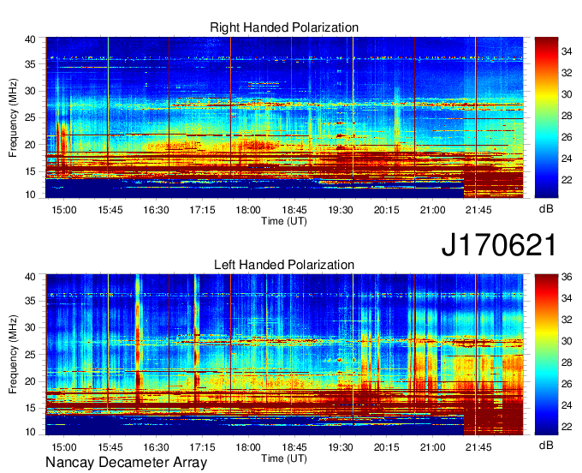Viewport: 582px width, 473px height.
Task: Click the dB label under Right Handed colorbar
Action: 546,209
